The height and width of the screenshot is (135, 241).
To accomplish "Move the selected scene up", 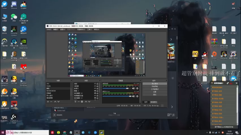I will pos(55,102).
